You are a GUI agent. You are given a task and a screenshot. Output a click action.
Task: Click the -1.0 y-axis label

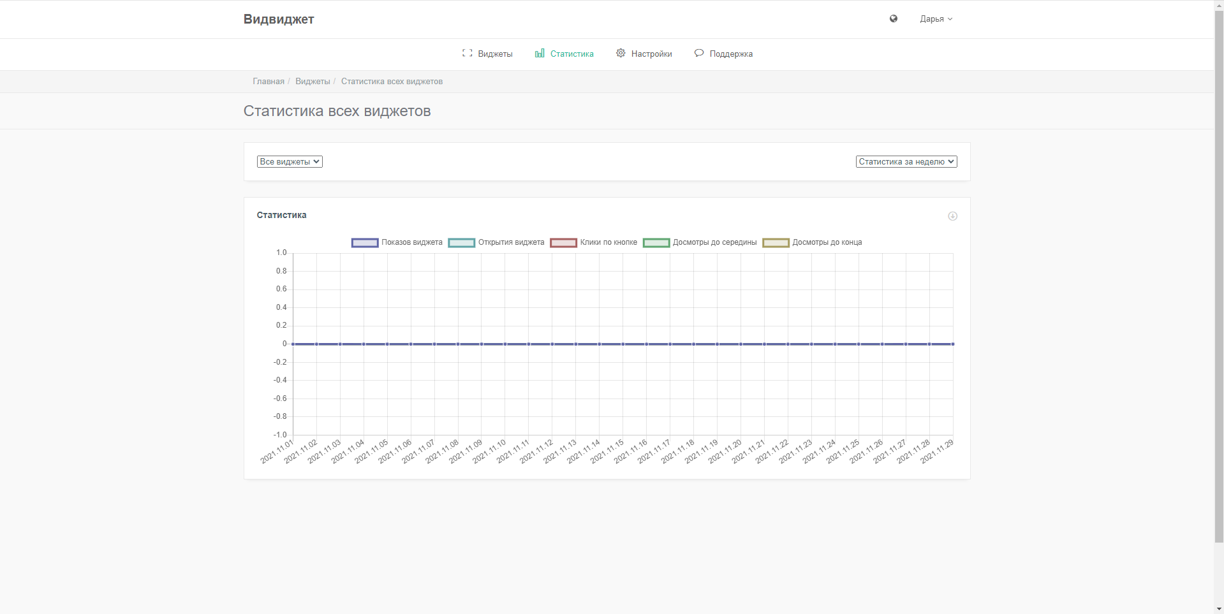(280, 435)
